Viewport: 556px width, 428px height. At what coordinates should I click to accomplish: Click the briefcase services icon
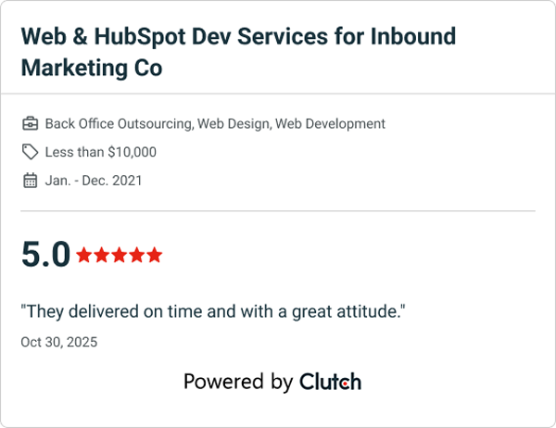click(30, 123)
